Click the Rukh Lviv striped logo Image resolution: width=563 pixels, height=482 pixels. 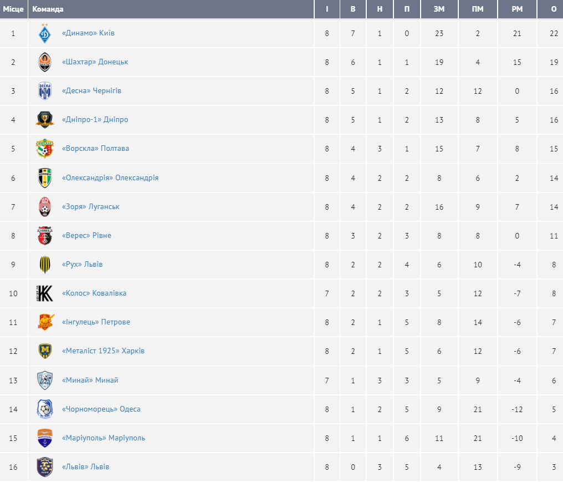(45, 265)
